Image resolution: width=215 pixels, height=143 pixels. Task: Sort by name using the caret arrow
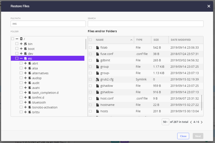(131, 40)
